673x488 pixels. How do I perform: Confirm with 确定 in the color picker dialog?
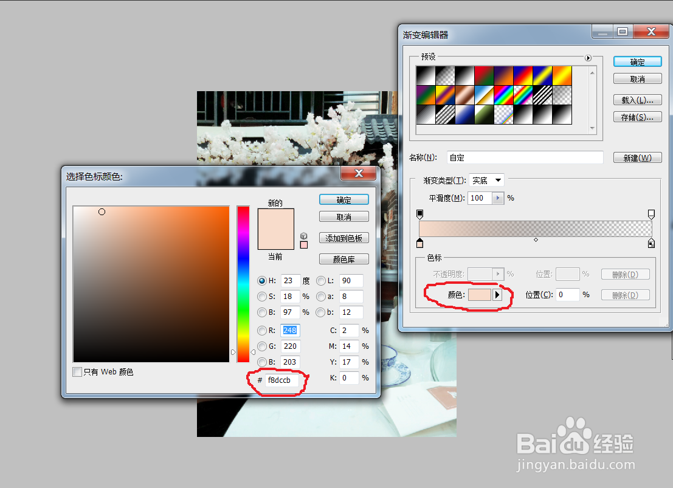point(344,200)
